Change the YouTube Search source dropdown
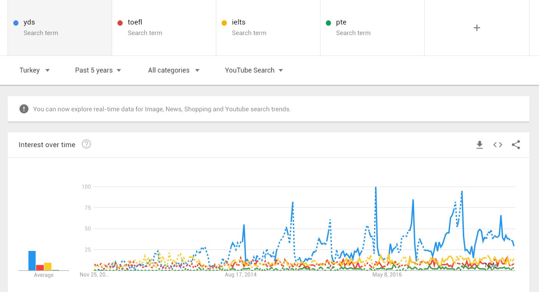Viewport: 539px width, 292px height. tap(254, 70)
